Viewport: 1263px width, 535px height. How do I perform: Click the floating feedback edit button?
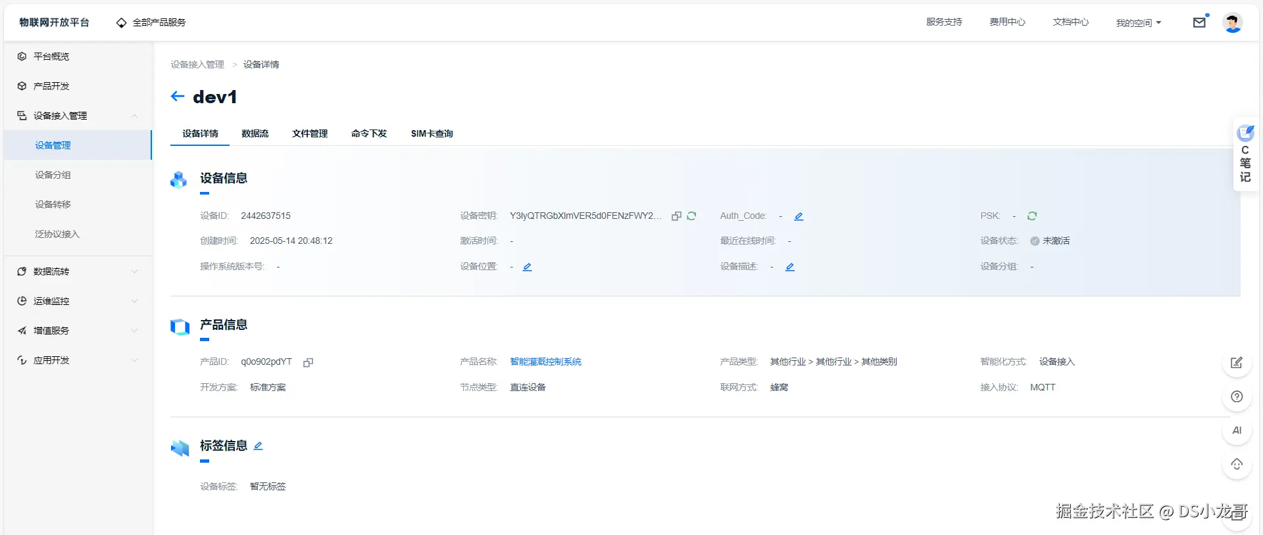[x=1237, y=363]
